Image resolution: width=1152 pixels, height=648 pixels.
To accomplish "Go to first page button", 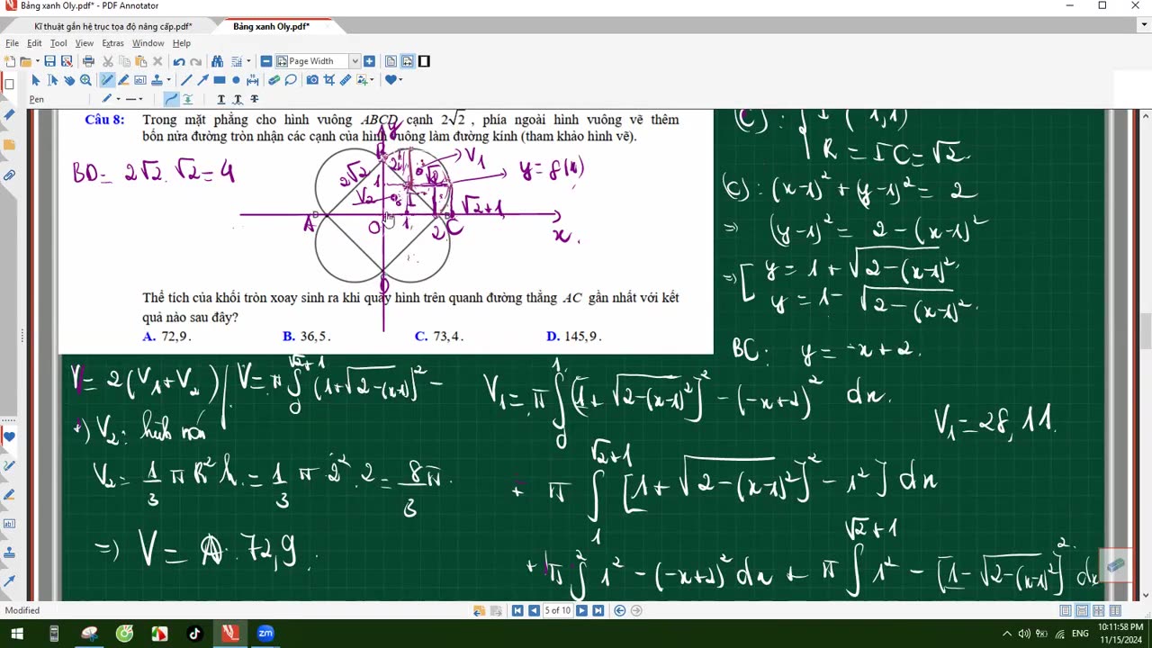I will (517, 610).
